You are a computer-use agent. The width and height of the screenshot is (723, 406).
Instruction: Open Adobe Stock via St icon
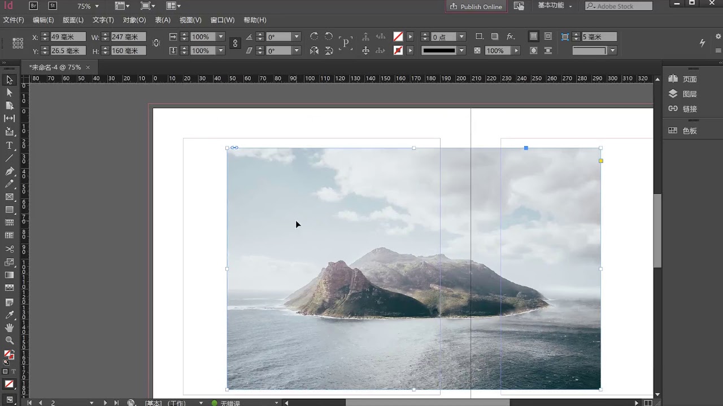click(53, 6)
